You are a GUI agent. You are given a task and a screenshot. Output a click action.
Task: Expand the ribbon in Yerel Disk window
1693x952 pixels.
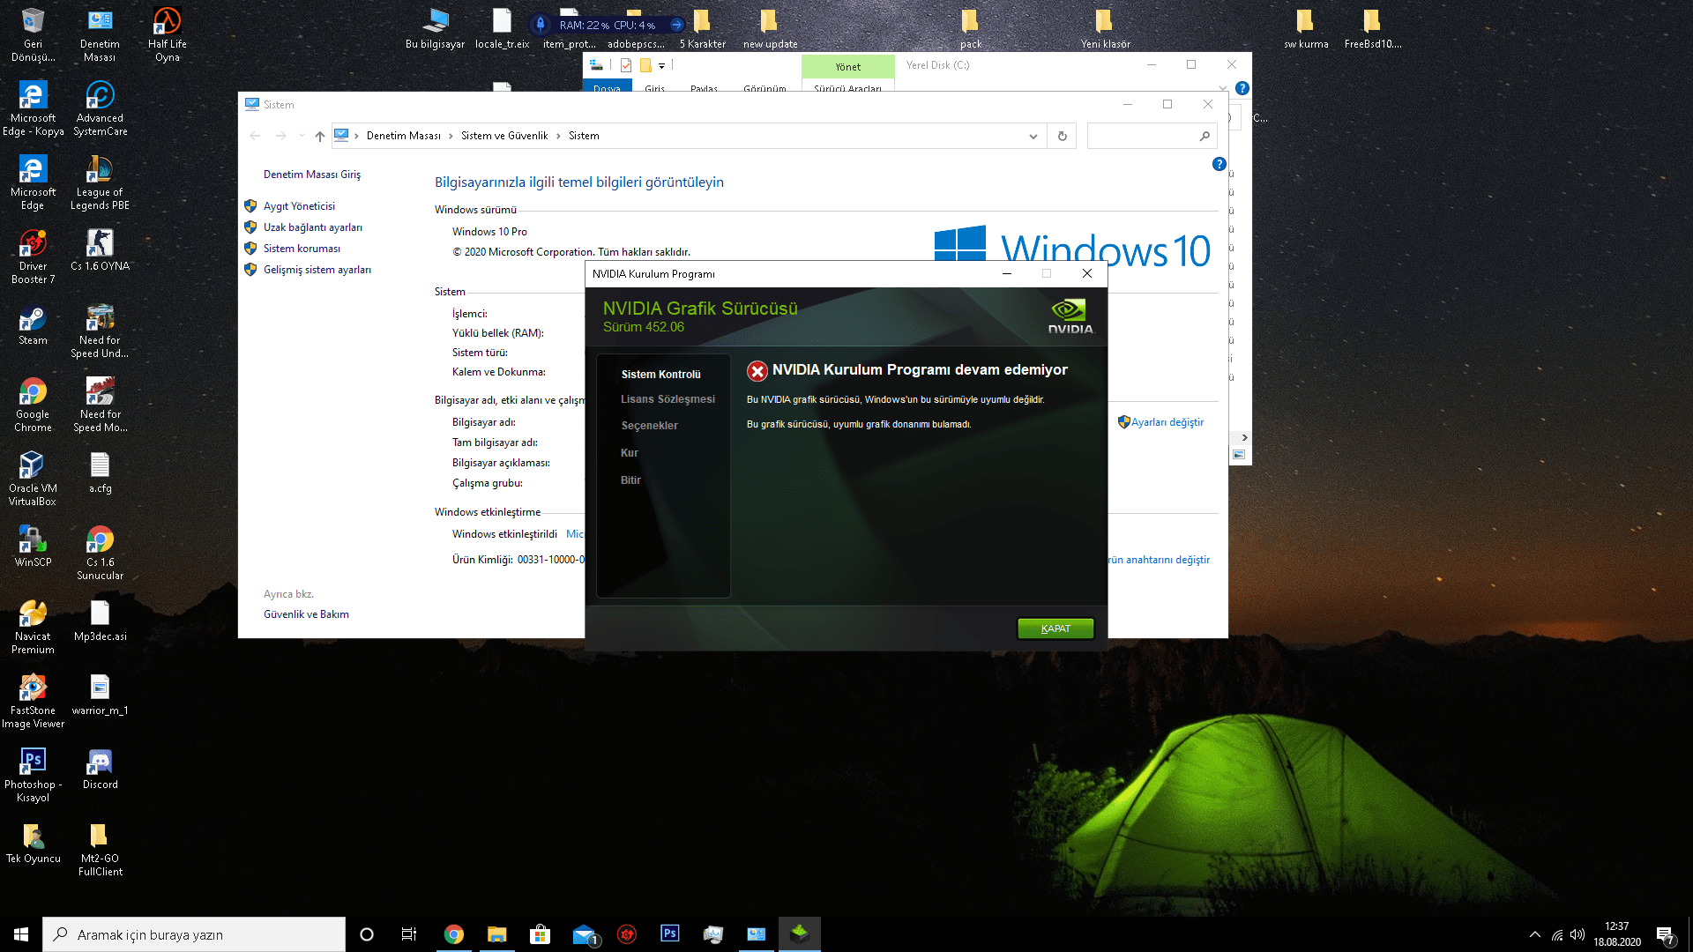(1222, 88)
